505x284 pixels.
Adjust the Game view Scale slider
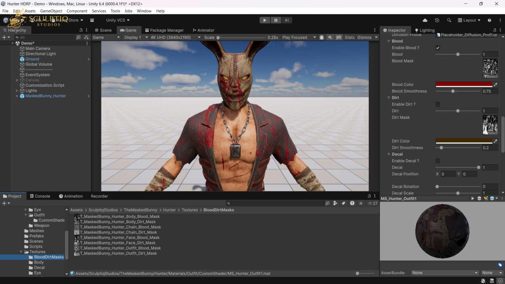(x=241, y=37)
